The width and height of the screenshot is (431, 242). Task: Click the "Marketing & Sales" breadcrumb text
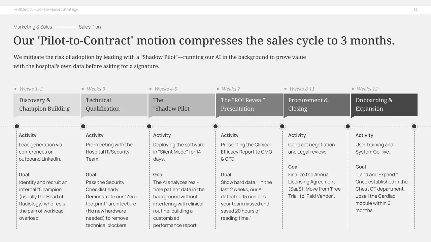coord(33,27)
